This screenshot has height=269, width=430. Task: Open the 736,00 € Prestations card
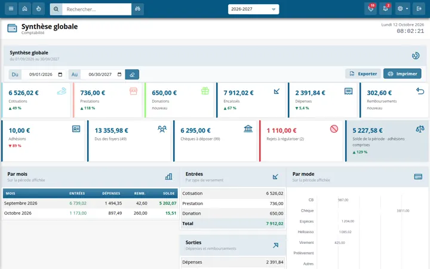(107, 100)
